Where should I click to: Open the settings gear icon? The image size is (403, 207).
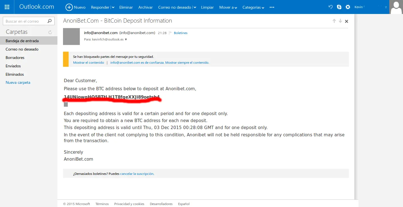[348, 7]
